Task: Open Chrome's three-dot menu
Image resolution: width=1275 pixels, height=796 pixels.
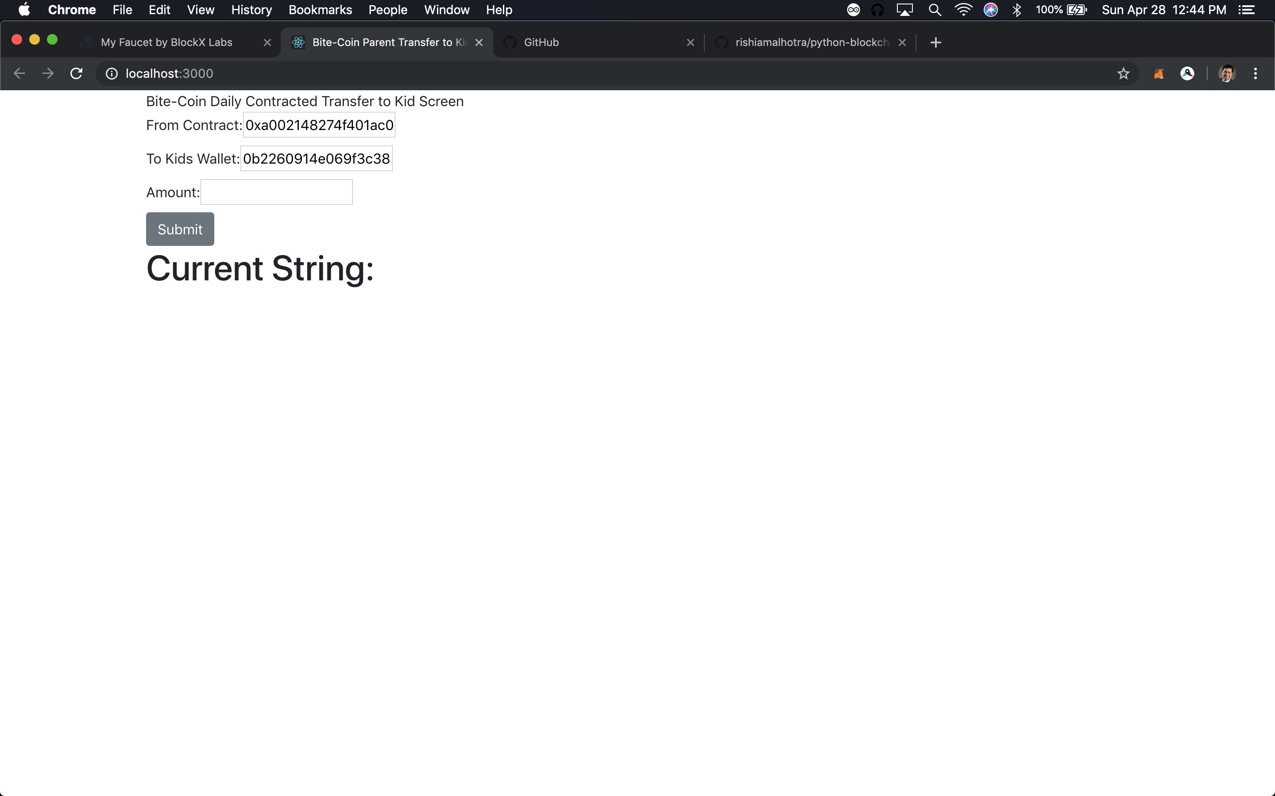Action: tap(1255, 74)
